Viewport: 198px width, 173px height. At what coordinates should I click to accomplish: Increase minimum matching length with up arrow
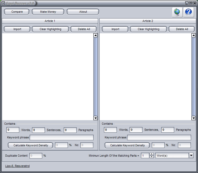tap(151, 154)
